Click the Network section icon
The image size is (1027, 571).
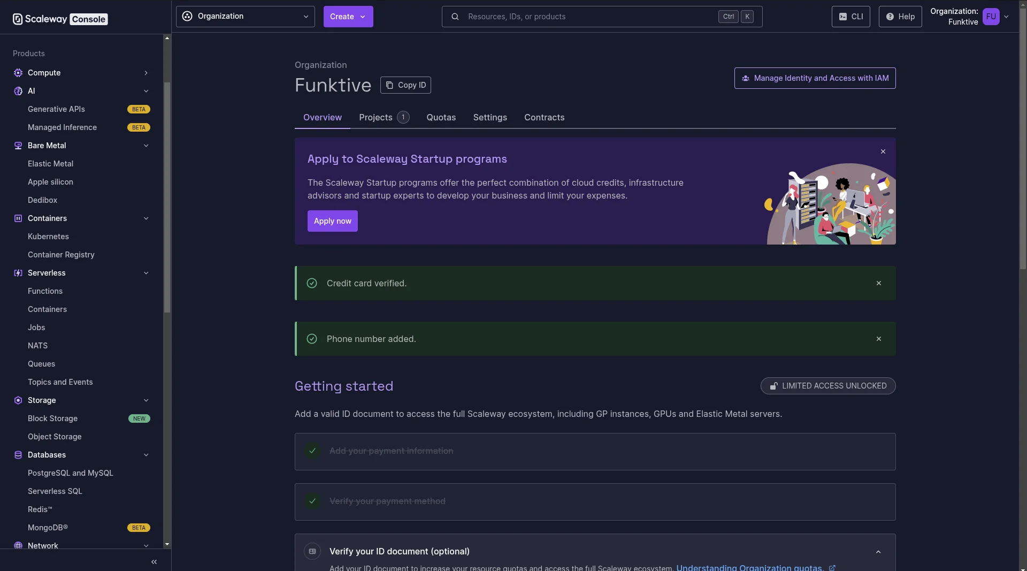tap(18, 545)
